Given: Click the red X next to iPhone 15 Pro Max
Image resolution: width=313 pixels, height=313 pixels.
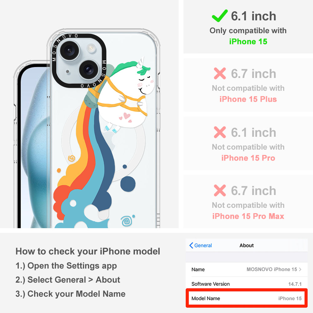Looking at the screenshot, I should (x=220, y=190).
